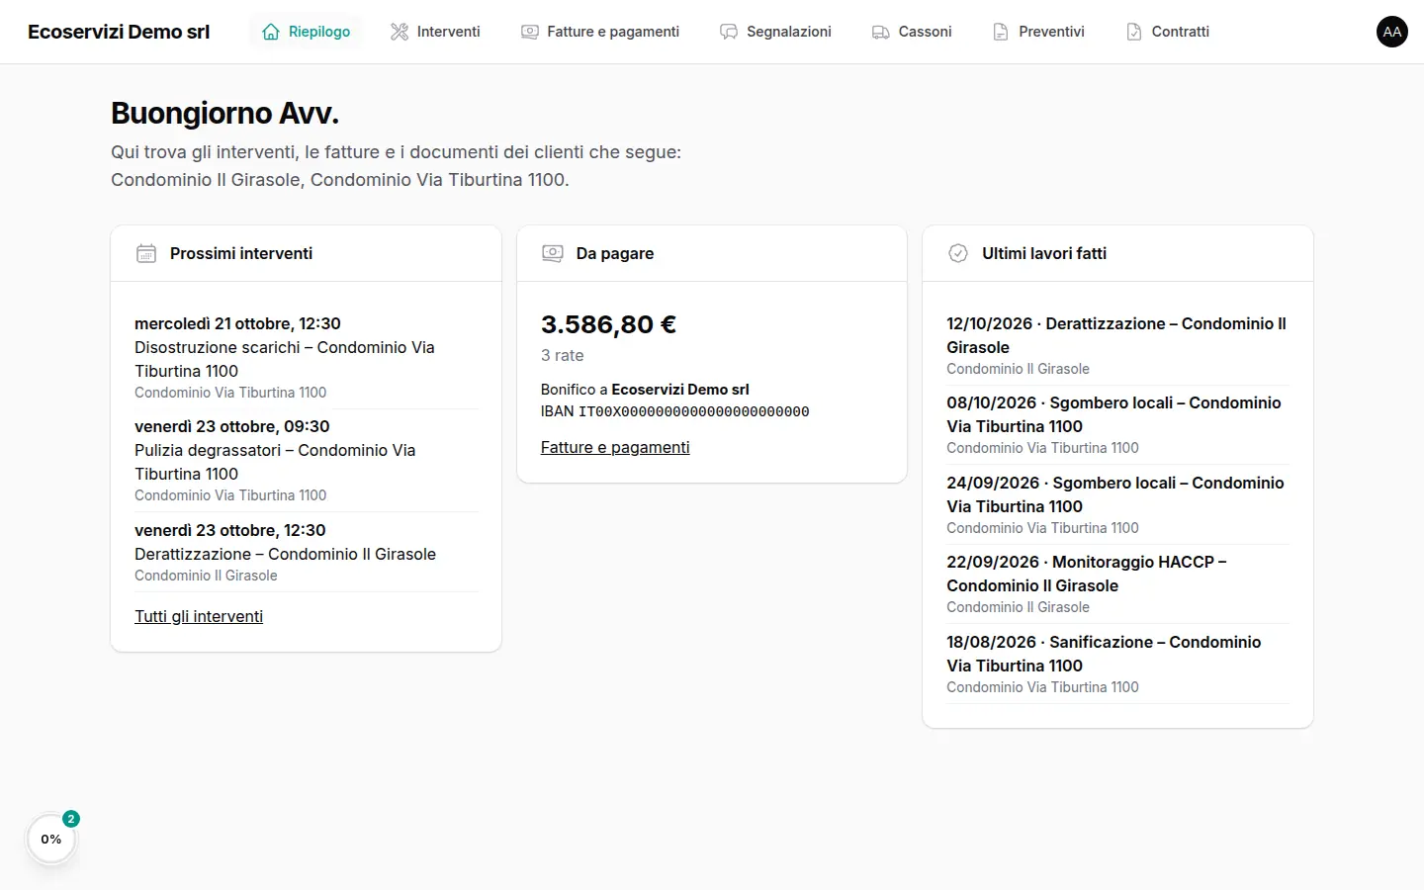1424x890 pixels.
Task: Click the mercoledì 21 ottobre, 12:30 intervention
Action: (x=307, y=357)
